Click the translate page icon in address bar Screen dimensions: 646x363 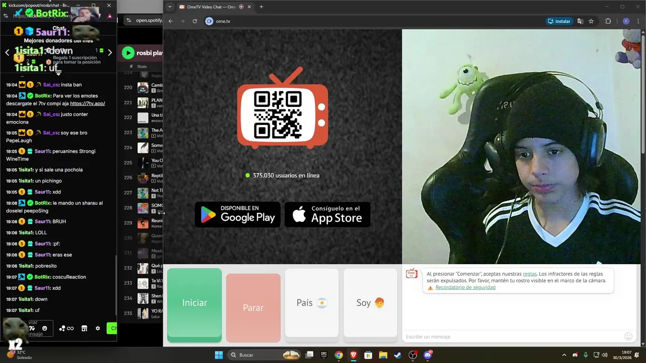[580, 21]
